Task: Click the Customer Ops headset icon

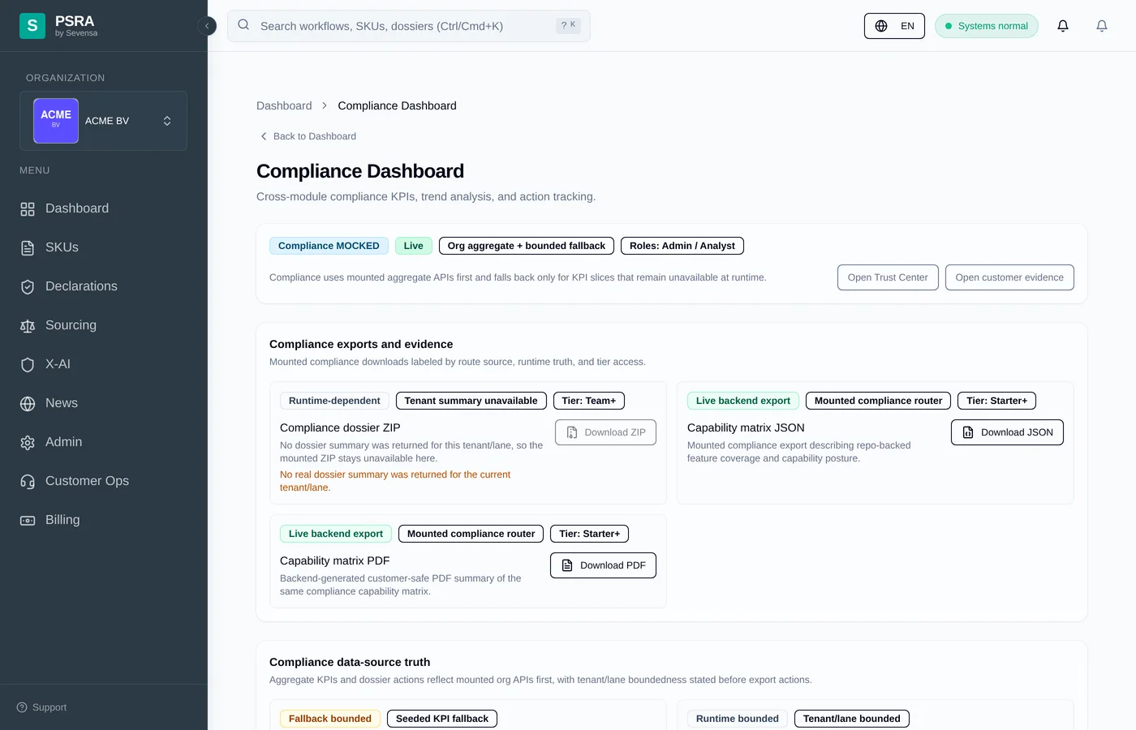Action: 28,481
